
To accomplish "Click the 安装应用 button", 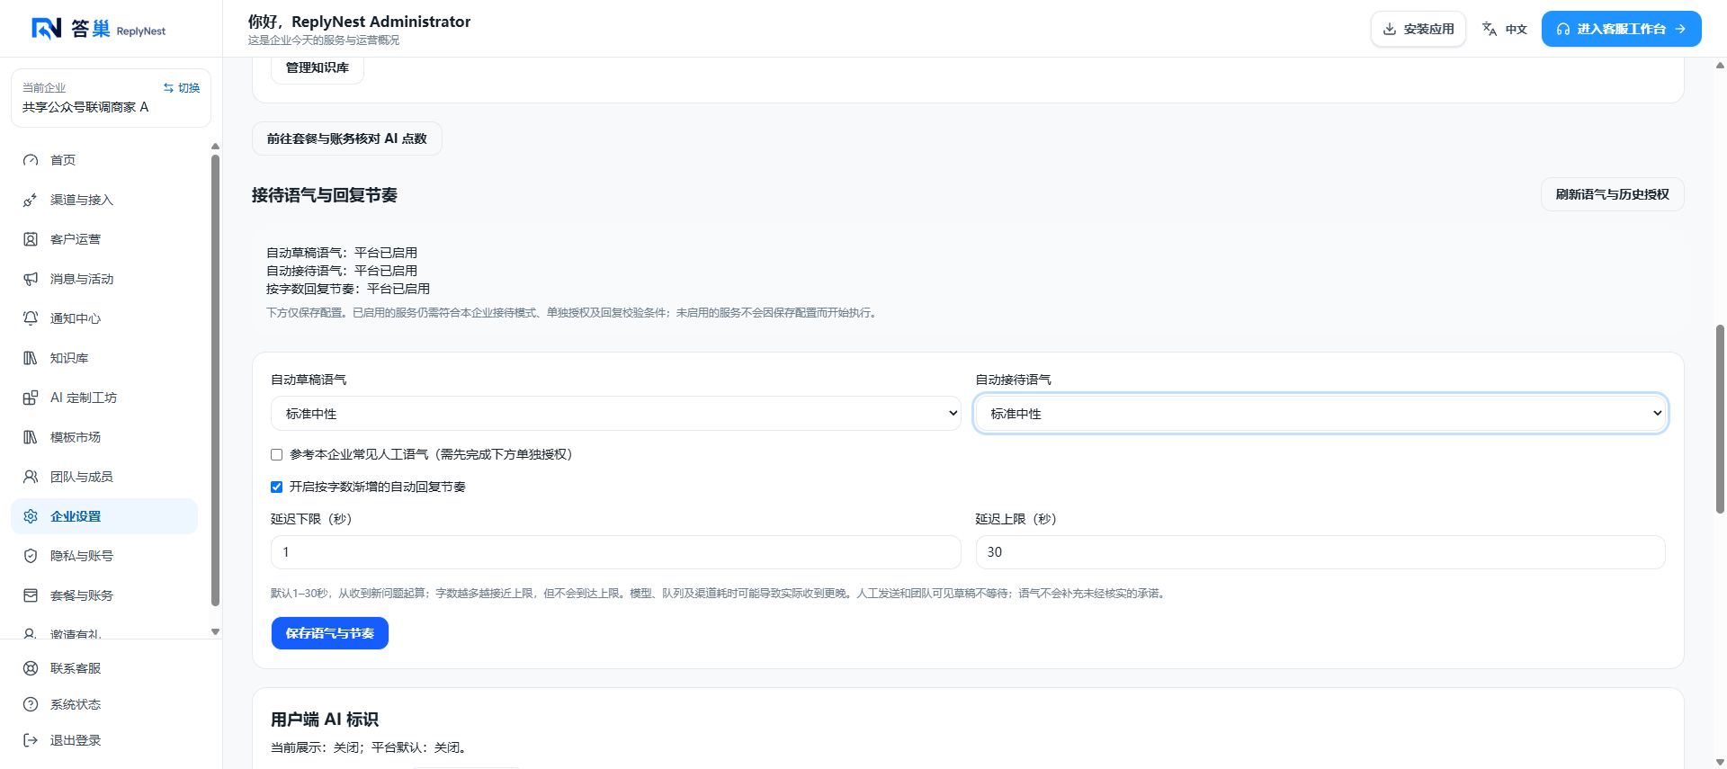I will tap(1418, 29).
